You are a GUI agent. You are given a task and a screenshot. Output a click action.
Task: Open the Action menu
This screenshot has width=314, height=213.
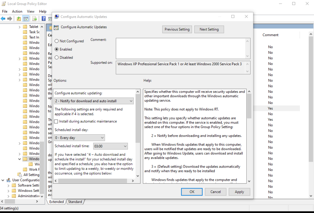pos(17,11)
